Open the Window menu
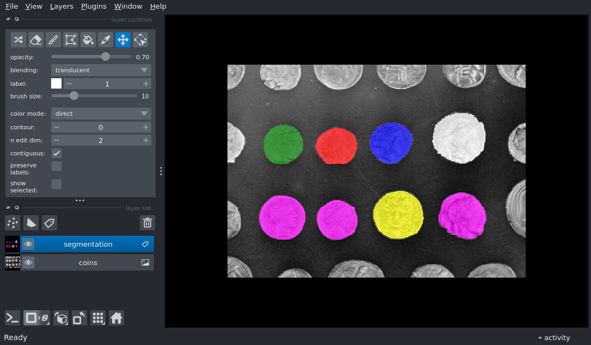 point(128,7)
